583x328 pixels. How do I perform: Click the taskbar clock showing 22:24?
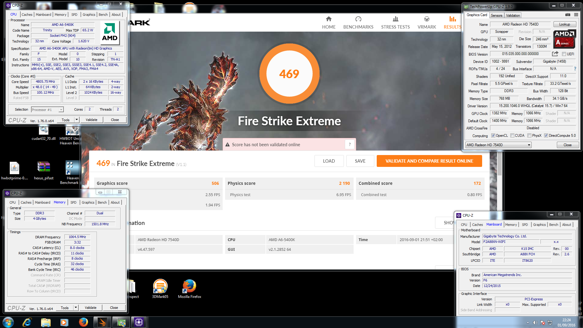tap(566, 323)
